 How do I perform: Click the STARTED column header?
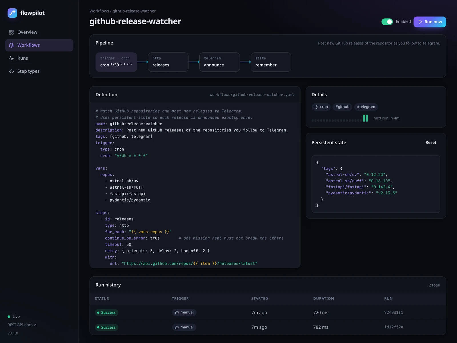click(x=260, y=299)
